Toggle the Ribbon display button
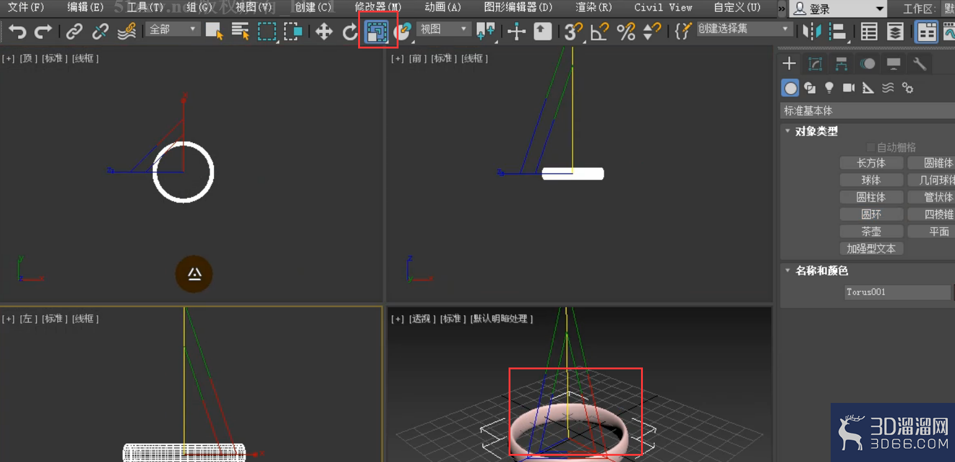The width and height of the screenshot is (955, 462). tap(926, 32)
